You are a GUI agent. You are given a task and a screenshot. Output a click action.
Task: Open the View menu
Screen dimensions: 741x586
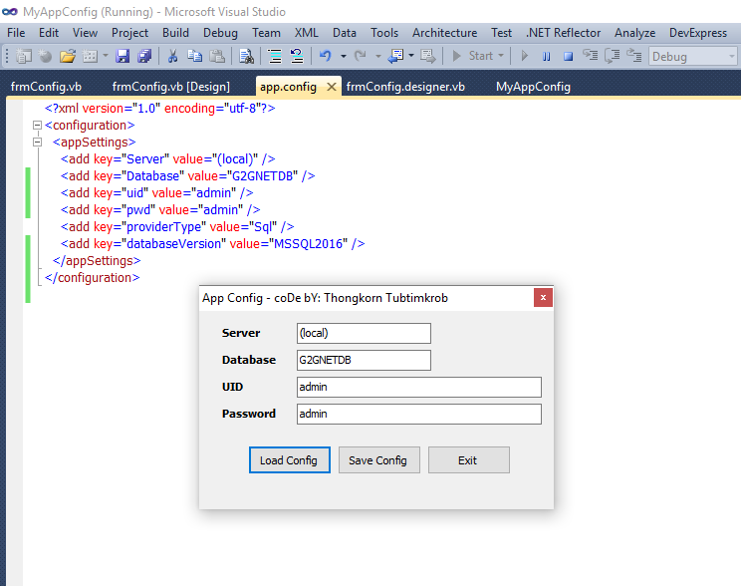tap(85, 33)
